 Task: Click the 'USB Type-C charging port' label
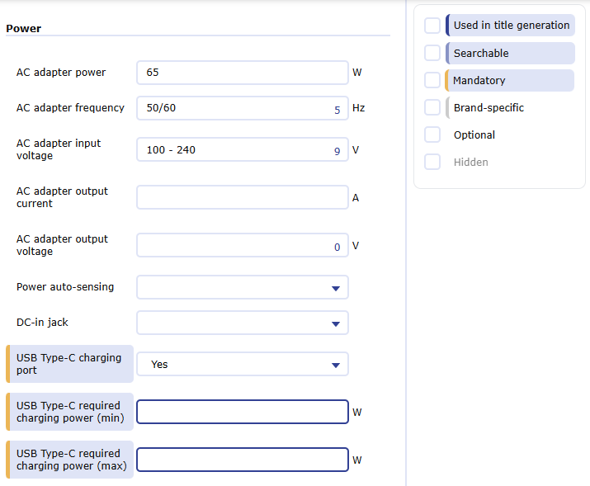68,364
